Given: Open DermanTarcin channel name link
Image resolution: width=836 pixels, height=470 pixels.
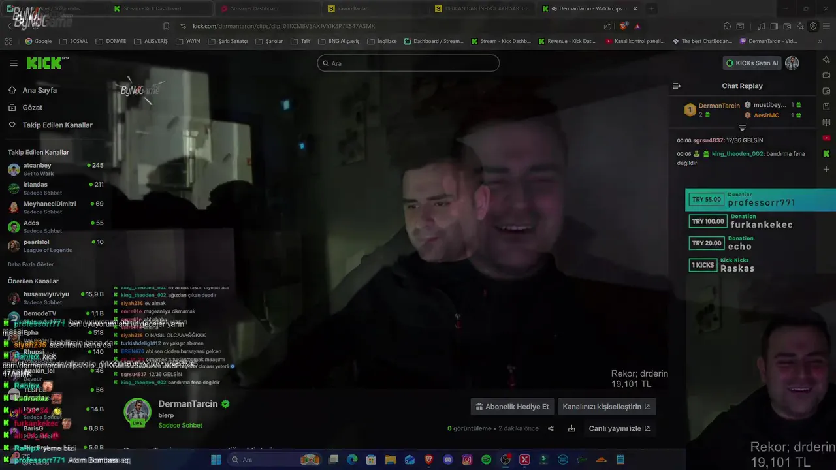Looking at the screenshot, I should [x=188, y=404].
